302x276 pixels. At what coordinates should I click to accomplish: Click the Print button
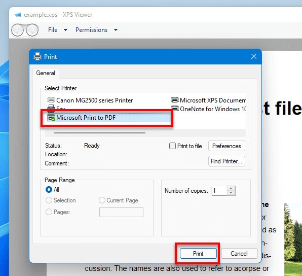coord(198,254)
